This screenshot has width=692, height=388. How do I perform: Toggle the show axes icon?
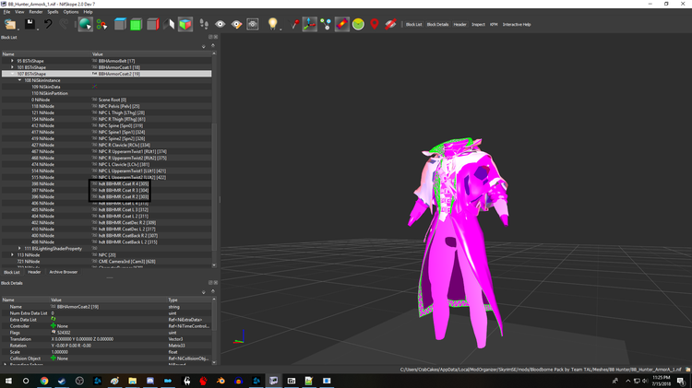[x=309, y=24]
